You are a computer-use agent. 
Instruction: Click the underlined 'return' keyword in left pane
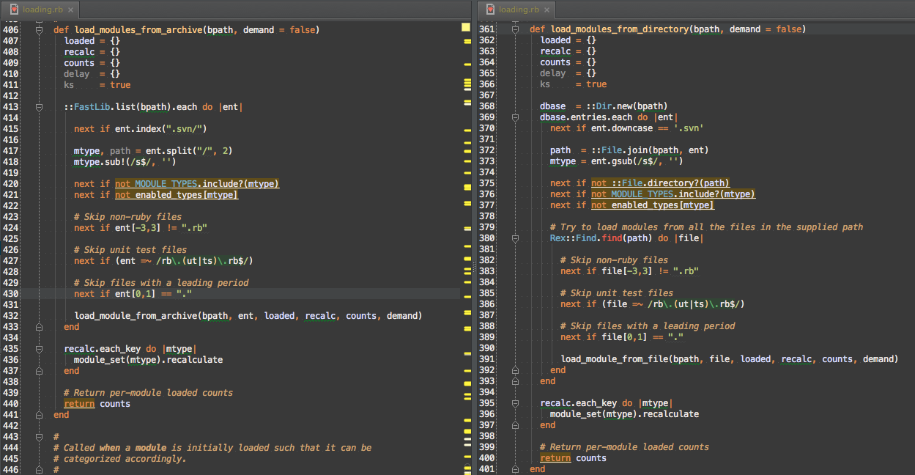[79, 404]
